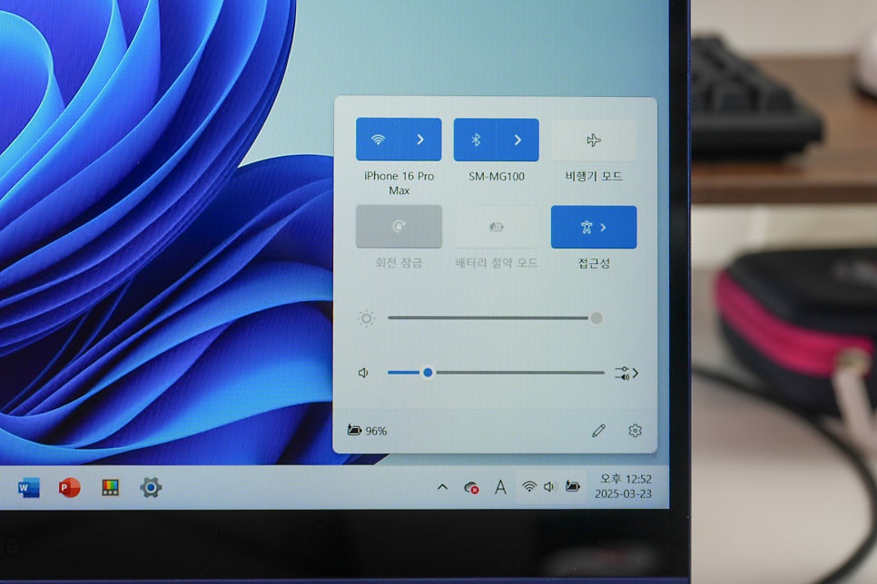
Task: Click the battery icon in system tray
Action: pos(572,486)
